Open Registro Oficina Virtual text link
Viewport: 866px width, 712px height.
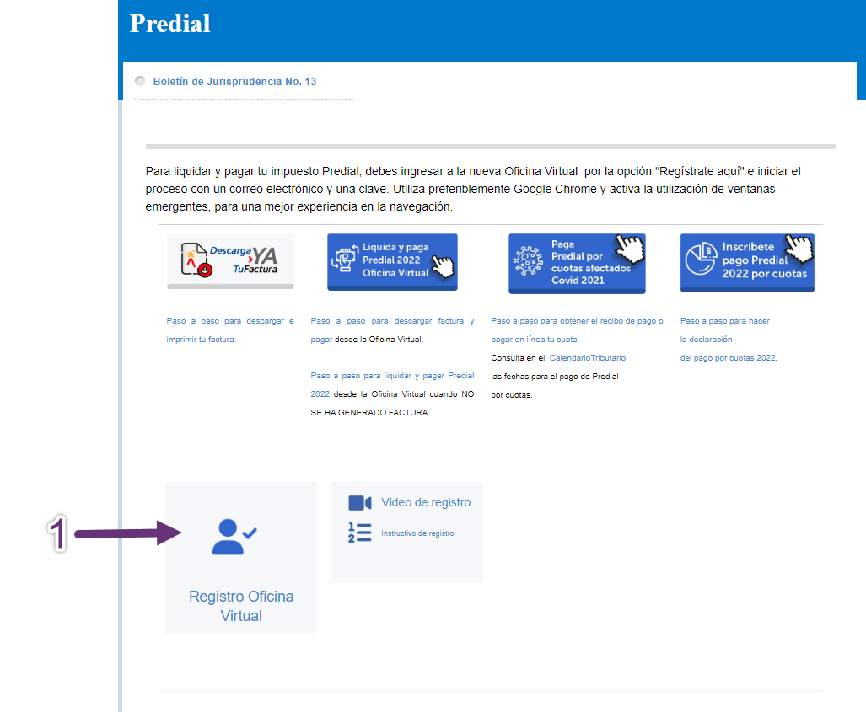click(241, 606)
